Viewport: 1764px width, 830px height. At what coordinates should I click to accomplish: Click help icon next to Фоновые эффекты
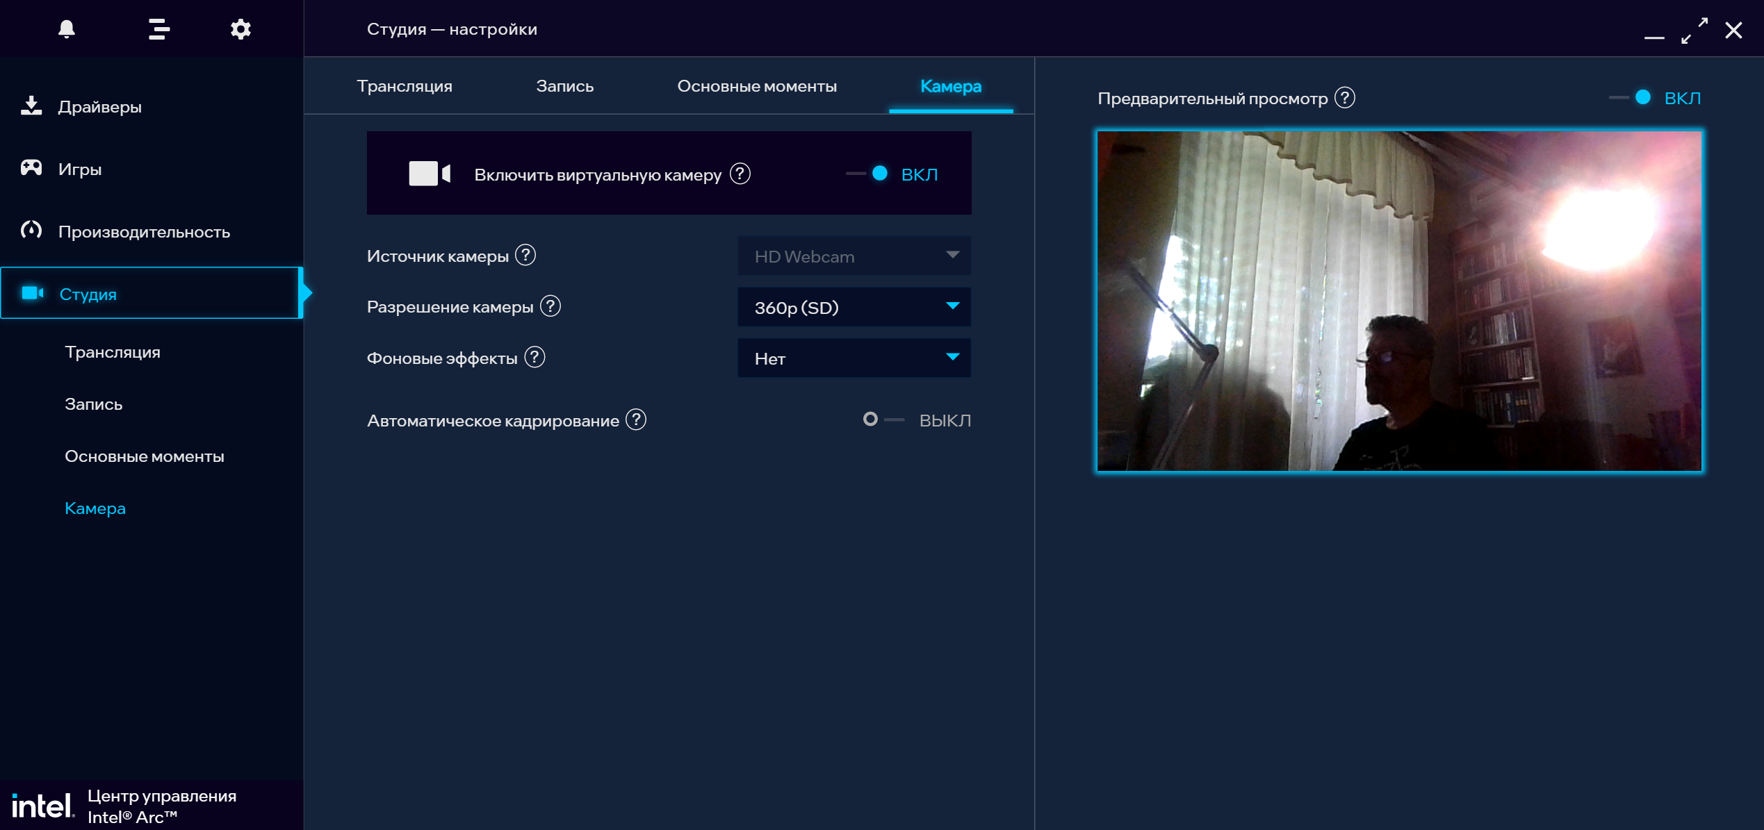534,358
